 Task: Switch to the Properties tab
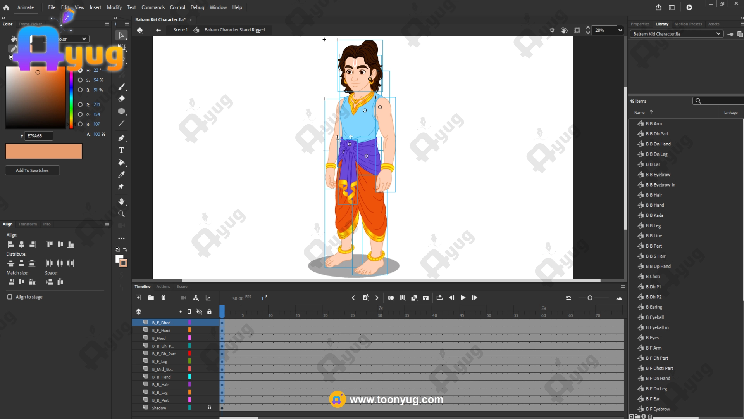640,24
